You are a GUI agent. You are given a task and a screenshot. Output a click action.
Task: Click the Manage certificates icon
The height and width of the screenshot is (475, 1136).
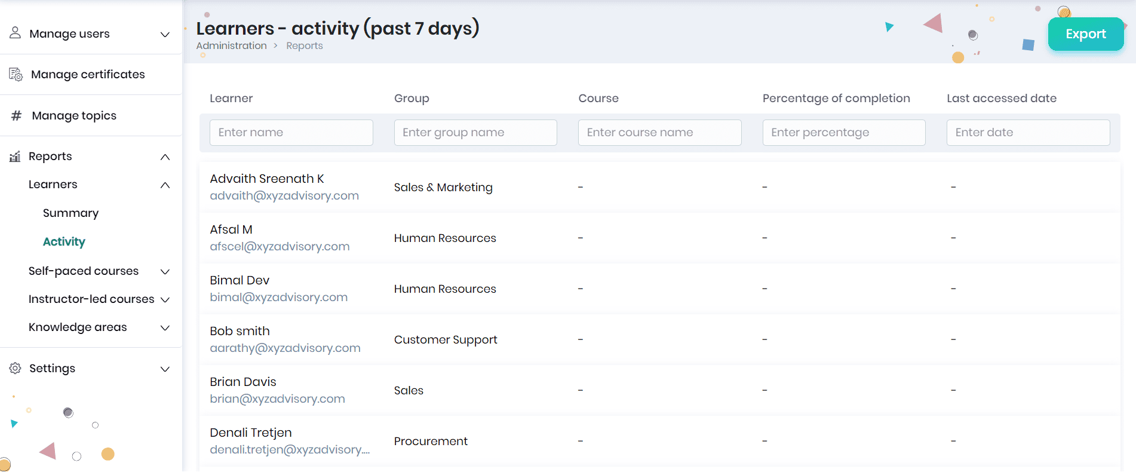16,75
